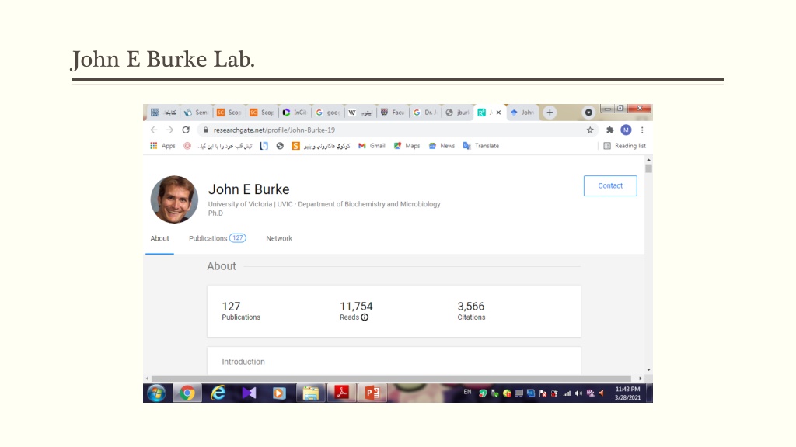The width and height of the screenshot is (796, 447).
Task: Open the News bookmark
Action: tap(442, 146)
